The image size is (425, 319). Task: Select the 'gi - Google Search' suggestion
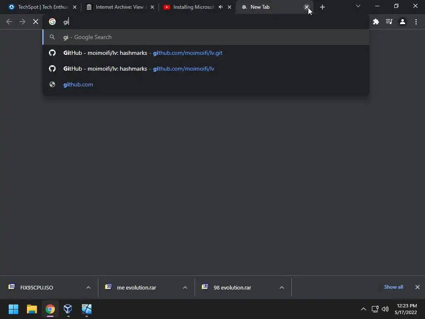[x=206, y=37]
